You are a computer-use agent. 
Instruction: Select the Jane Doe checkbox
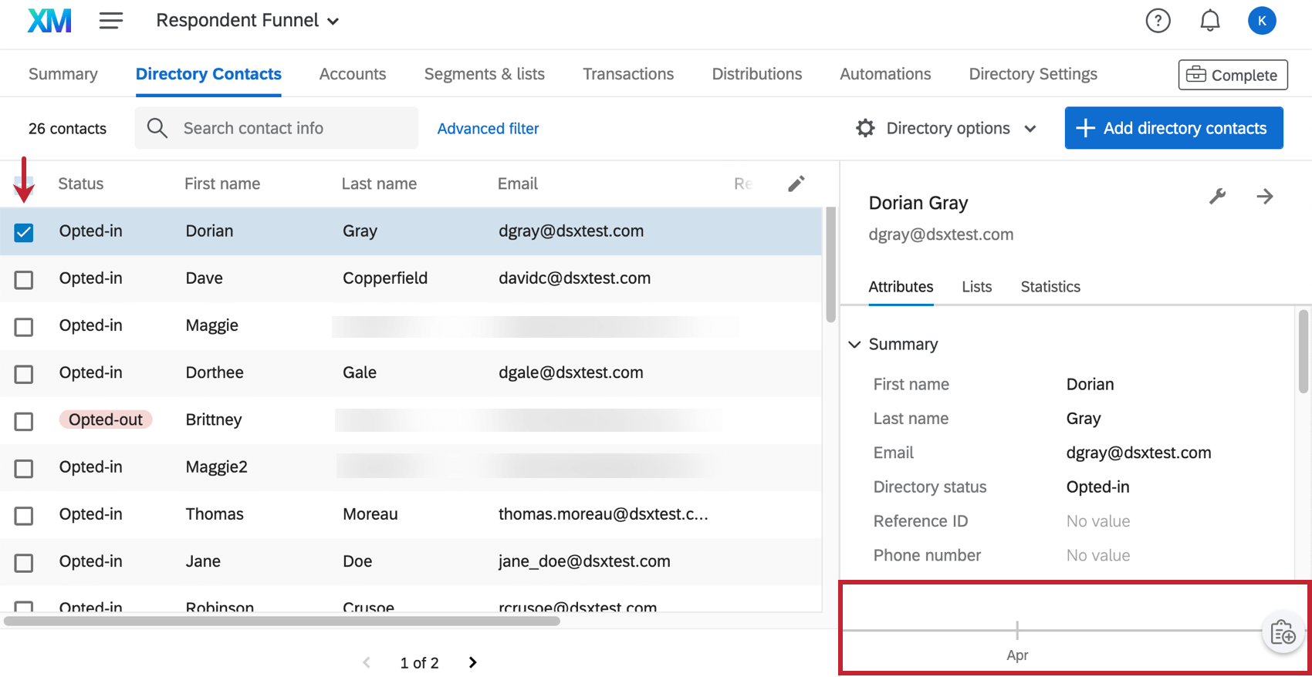pyautogui.click(x=24, y=563)
